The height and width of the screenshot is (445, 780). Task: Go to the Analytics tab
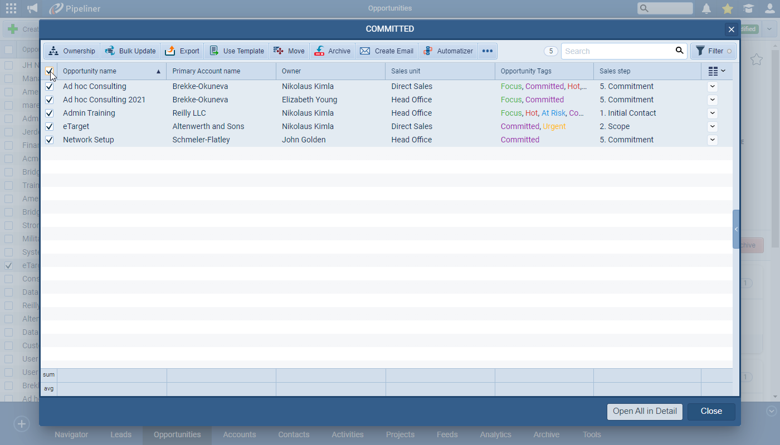coord(495,434)
